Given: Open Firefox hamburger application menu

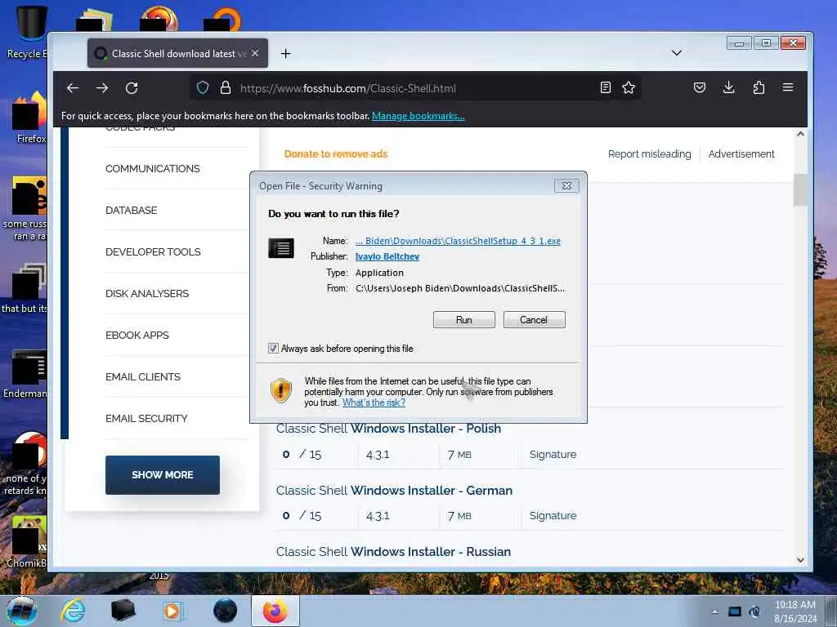Looking at the screenshot, I should point(788,87).
